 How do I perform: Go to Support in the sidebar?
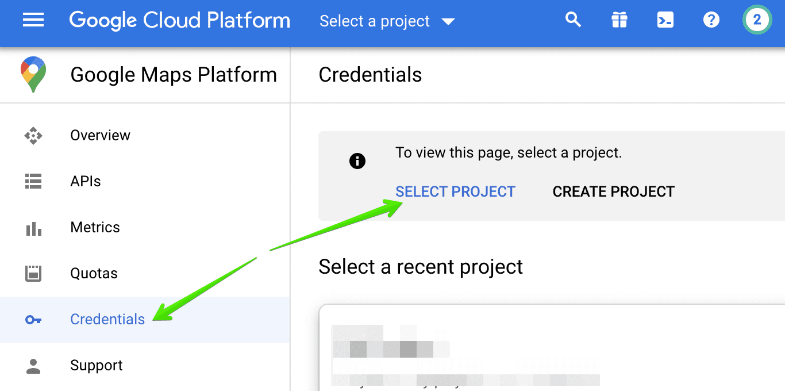[97, 366]
